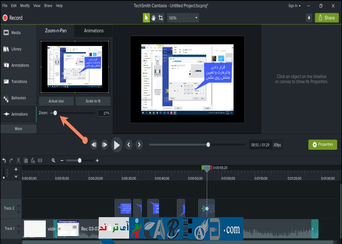
Task: Select the Crop tool
Action: click(x=161, y=18)
